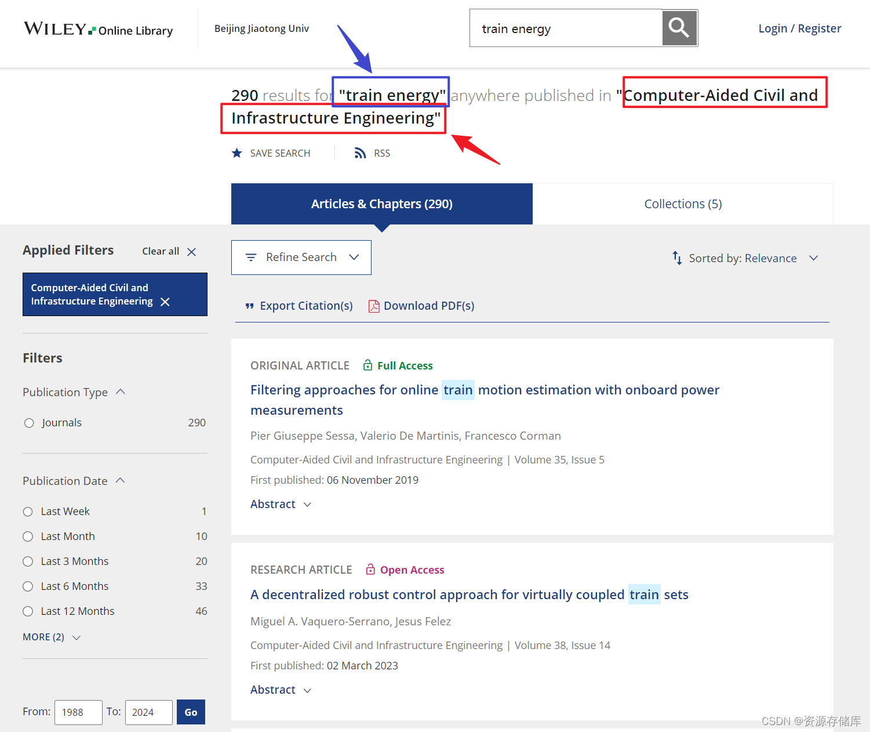Select Last 3 Months radio
The width and height of the screenshot is (870, 732).
point(28,561)
